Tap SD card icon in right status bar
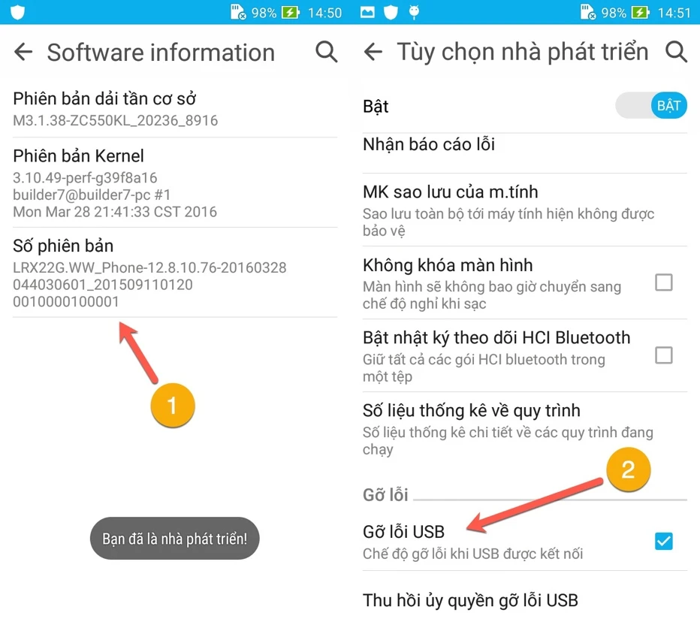Viewport: 700px width, 622px height. pos(588,12)
